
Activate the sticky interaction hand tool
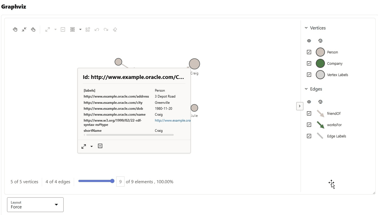33,30
